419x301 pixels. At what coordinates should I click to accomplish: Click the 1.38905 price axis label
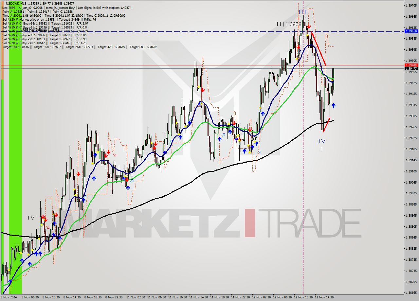[411, 226]
